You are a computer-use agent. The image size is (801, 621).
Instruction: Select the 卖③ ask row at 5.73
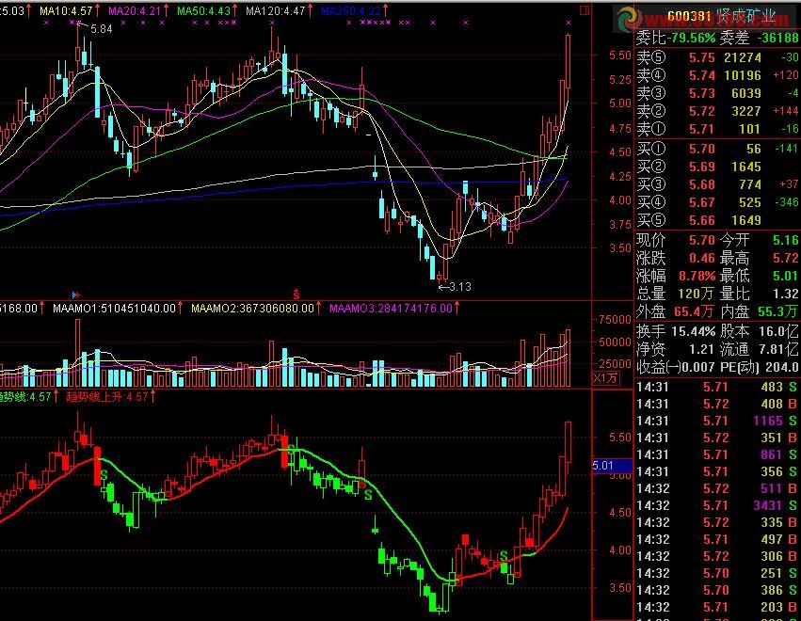point(717,93)
